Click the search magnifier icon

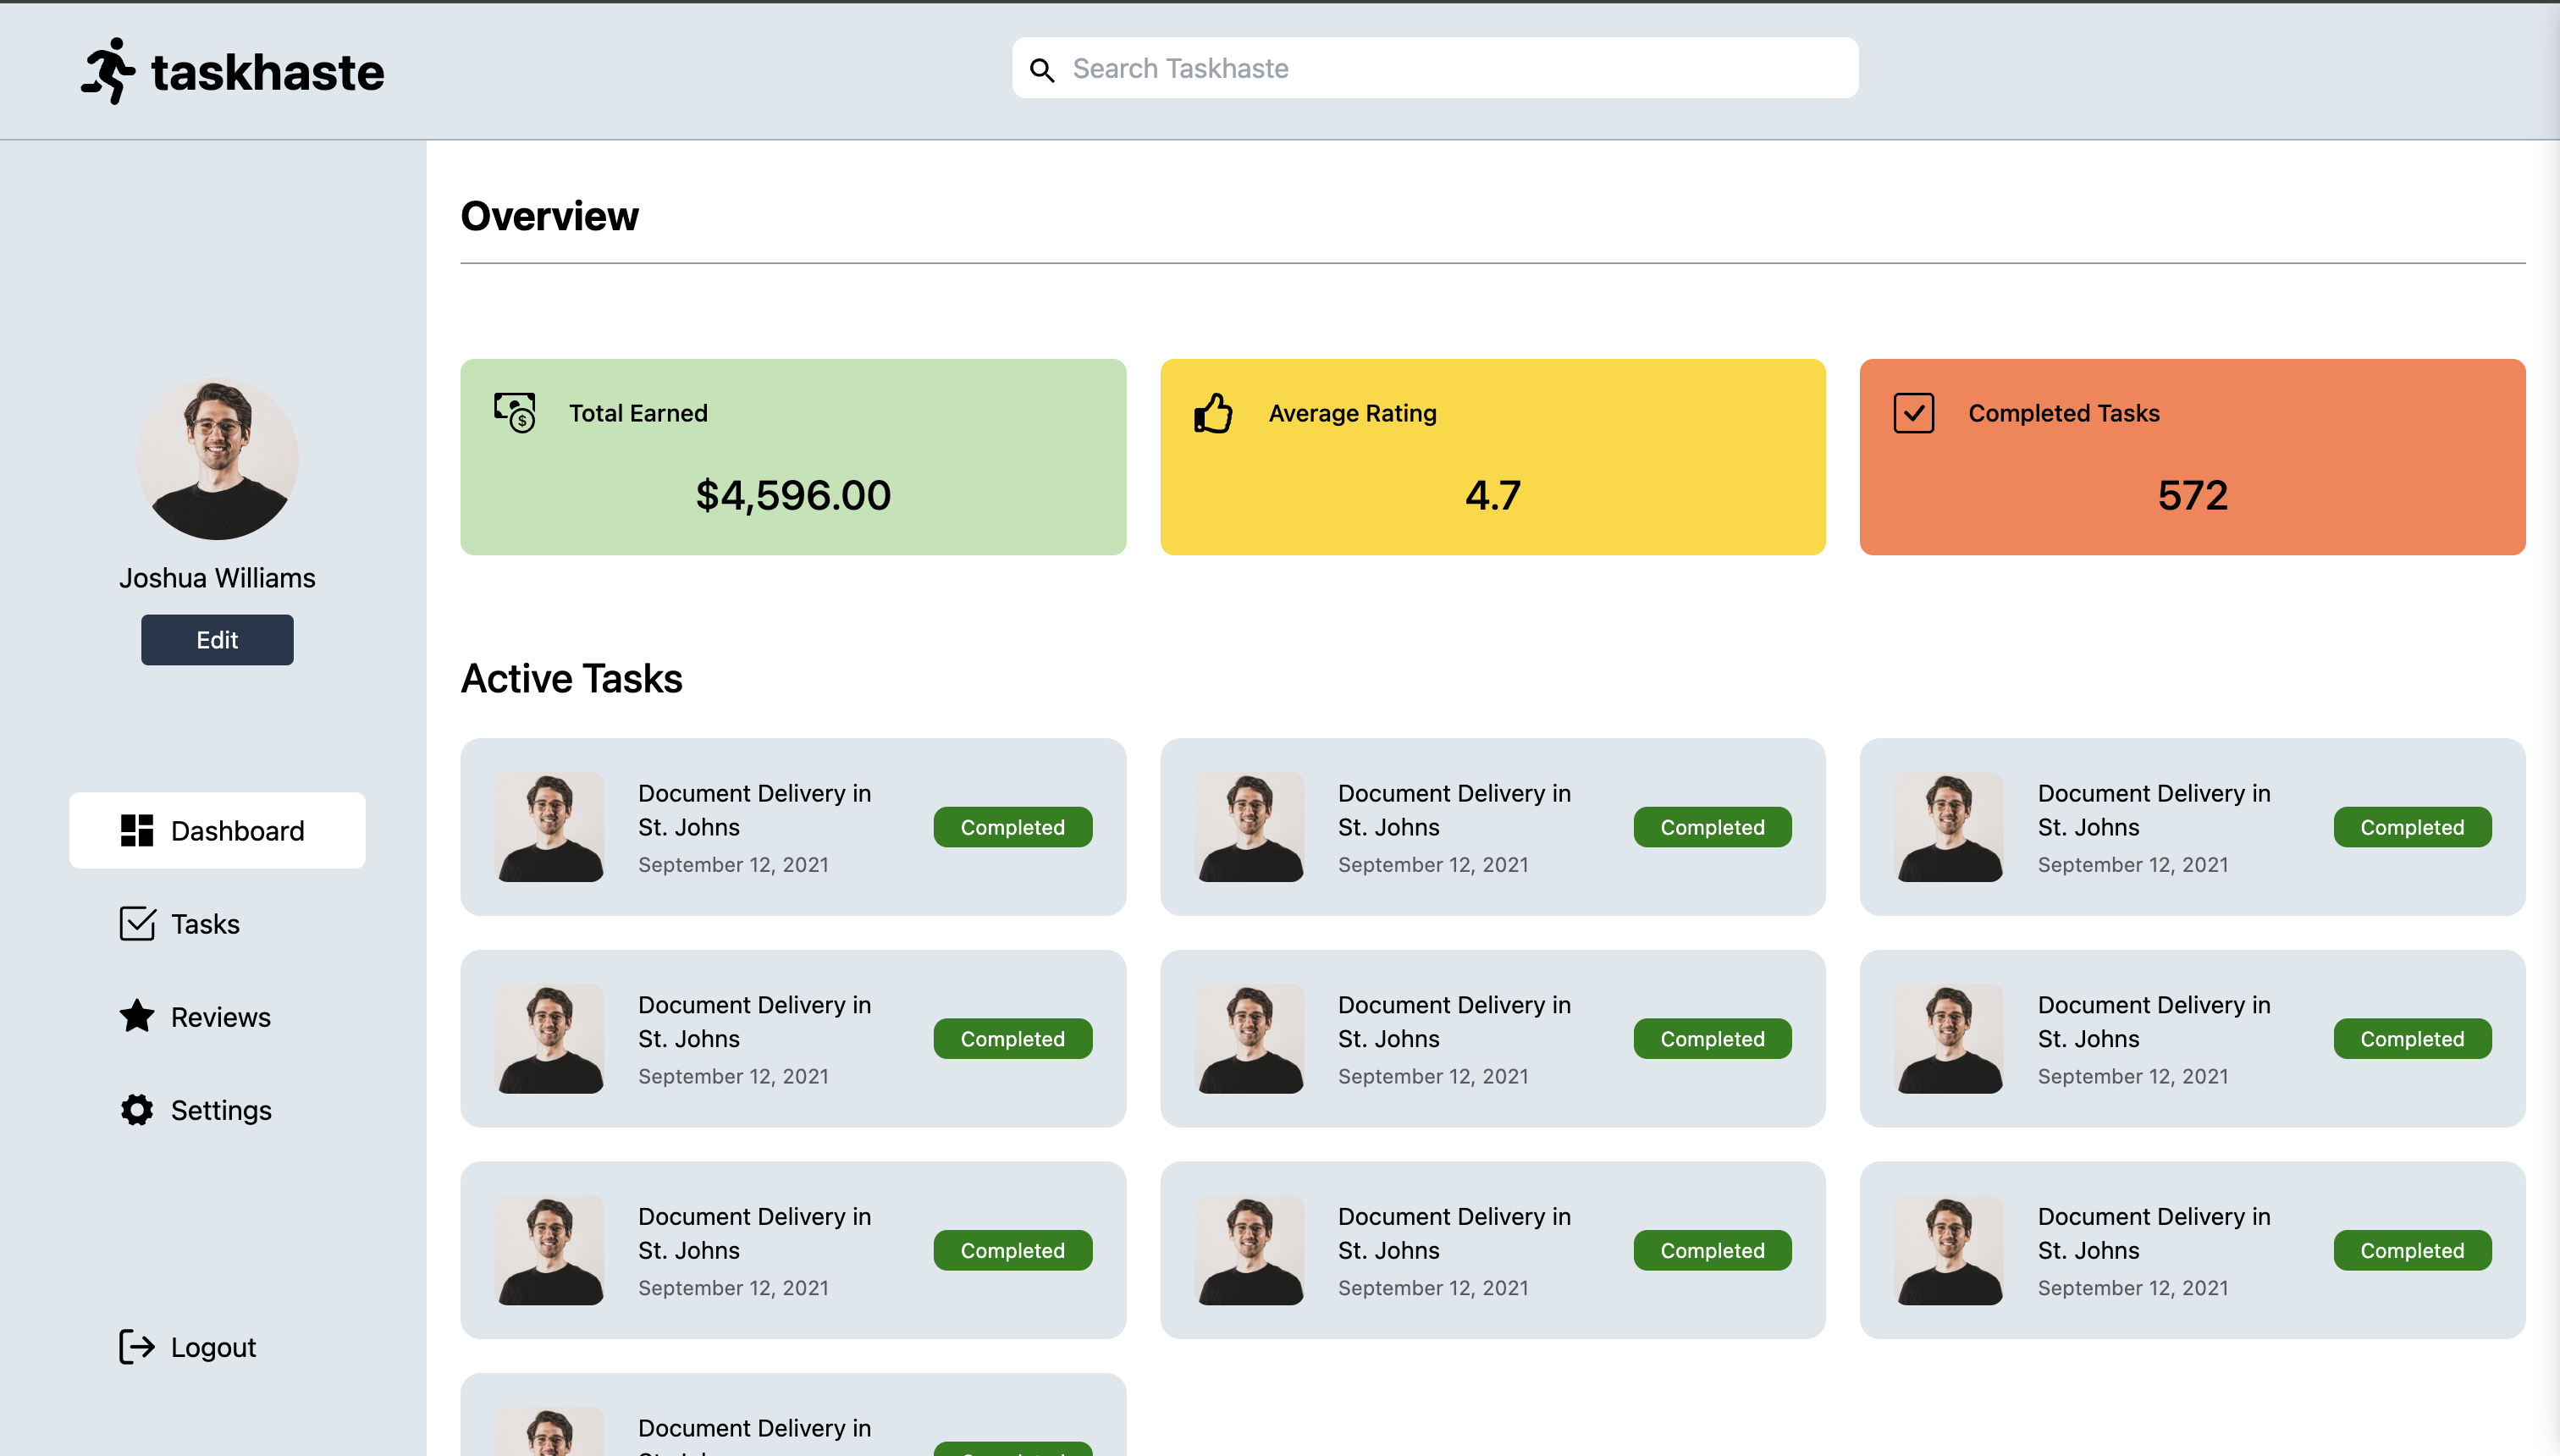1042,70
